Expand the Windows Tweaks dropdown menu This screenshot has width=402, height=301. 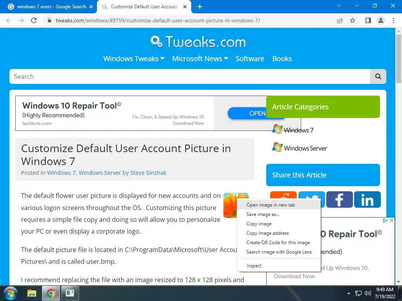click(x=134, y=59)
